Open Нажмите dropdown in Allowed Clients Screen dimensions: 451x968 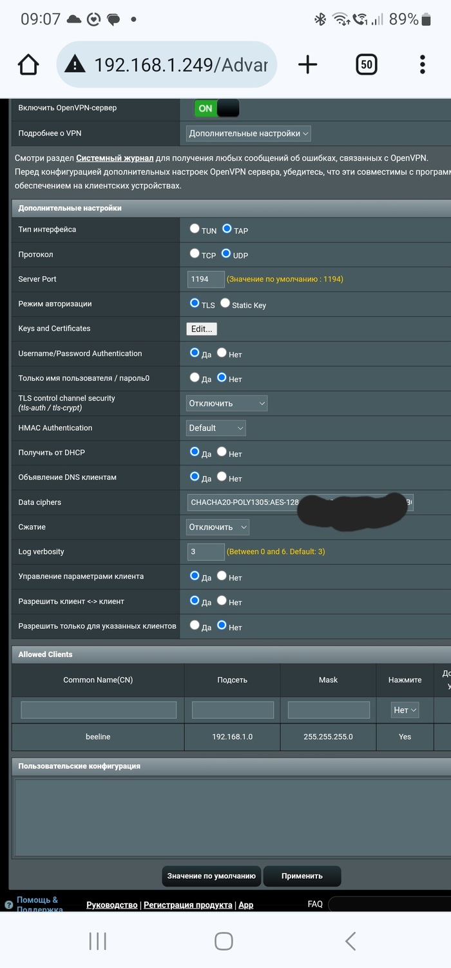(405, 710)
